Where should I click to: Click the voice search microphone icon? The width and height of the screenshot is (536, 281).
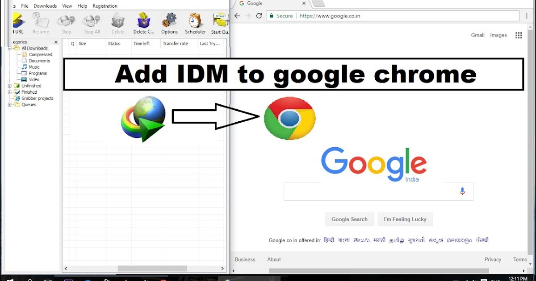tap(462, 191)
